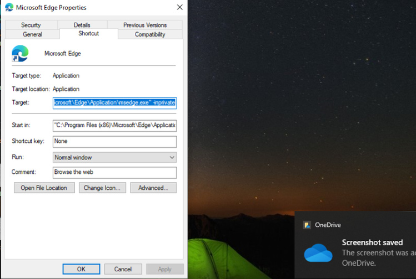416x279 pixels.
Task: Click the Edge icon in the title bar
Action: (x=9, y=7)
